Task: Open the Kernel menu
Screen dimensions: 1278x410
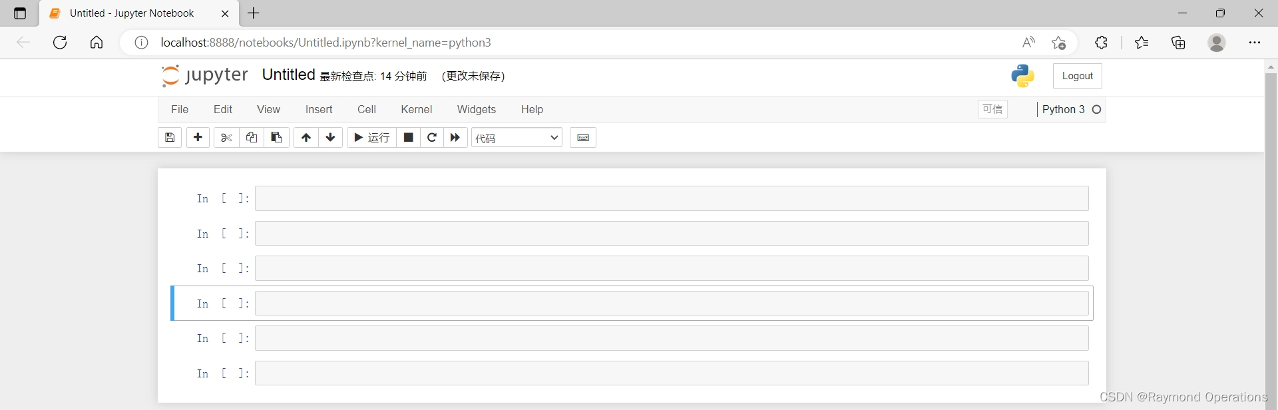Action: (x=417, y=110)
